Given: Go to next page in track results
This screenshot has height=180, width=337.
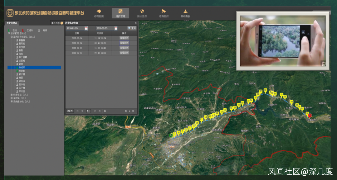Looking at the screenshot, I should (x=95, y=111).
